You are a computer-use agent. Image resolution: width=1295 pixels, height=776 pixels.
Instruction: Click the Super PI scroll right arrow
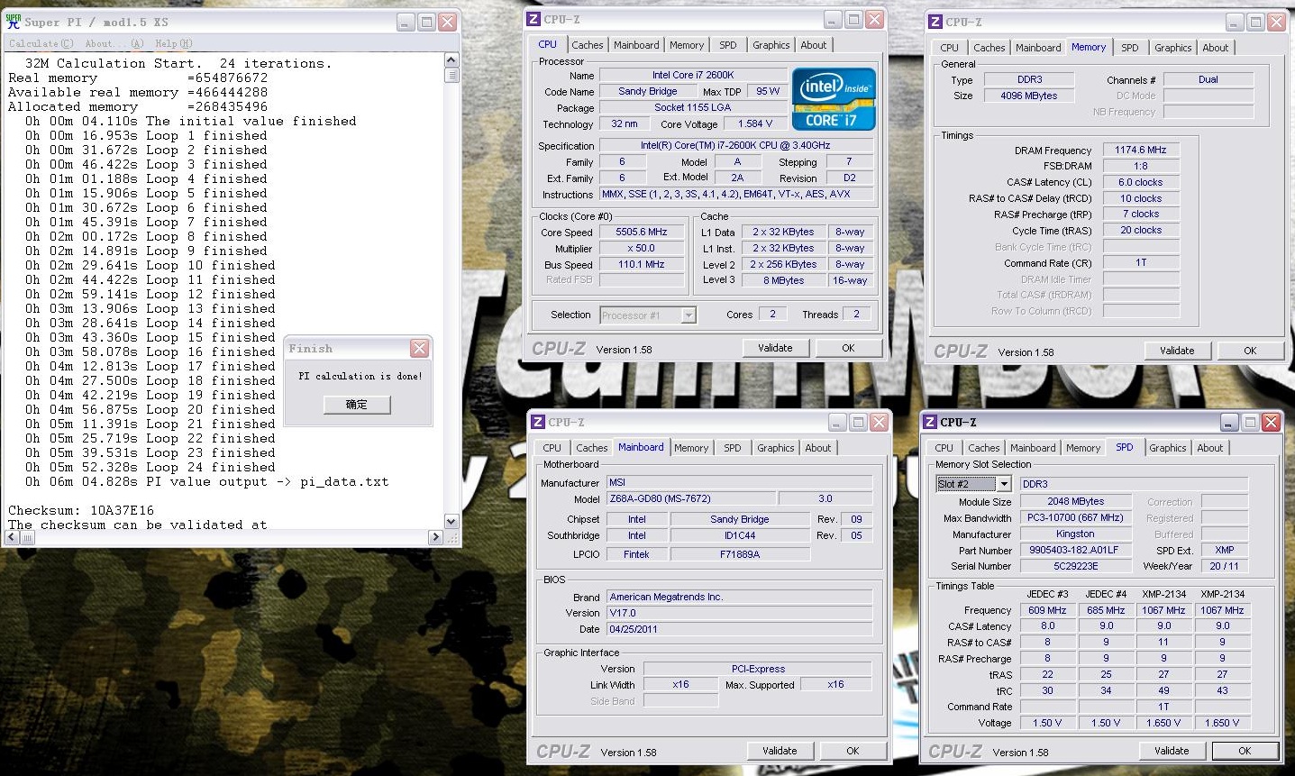(x=435, y=537)
